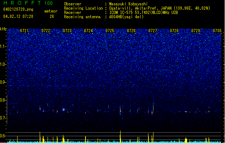Click the 0729 time marker

tap(196, 31)
